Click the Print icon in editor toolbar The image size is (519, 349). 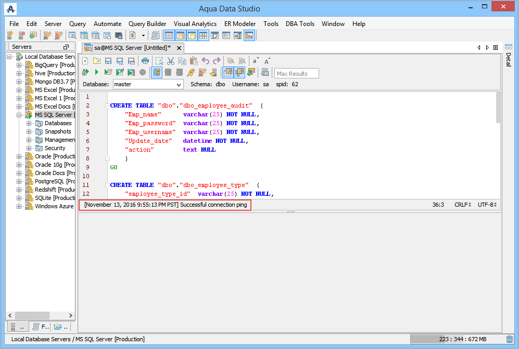click(145, 61)
